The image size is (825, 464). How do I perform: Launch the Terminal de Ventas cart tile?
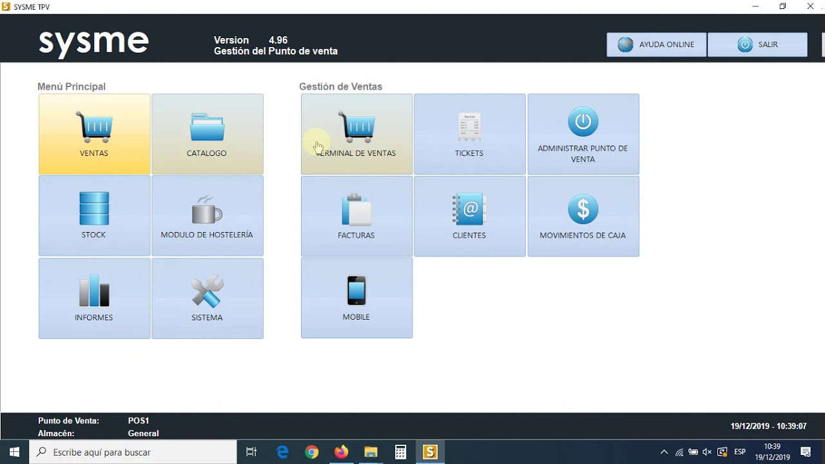356,134
